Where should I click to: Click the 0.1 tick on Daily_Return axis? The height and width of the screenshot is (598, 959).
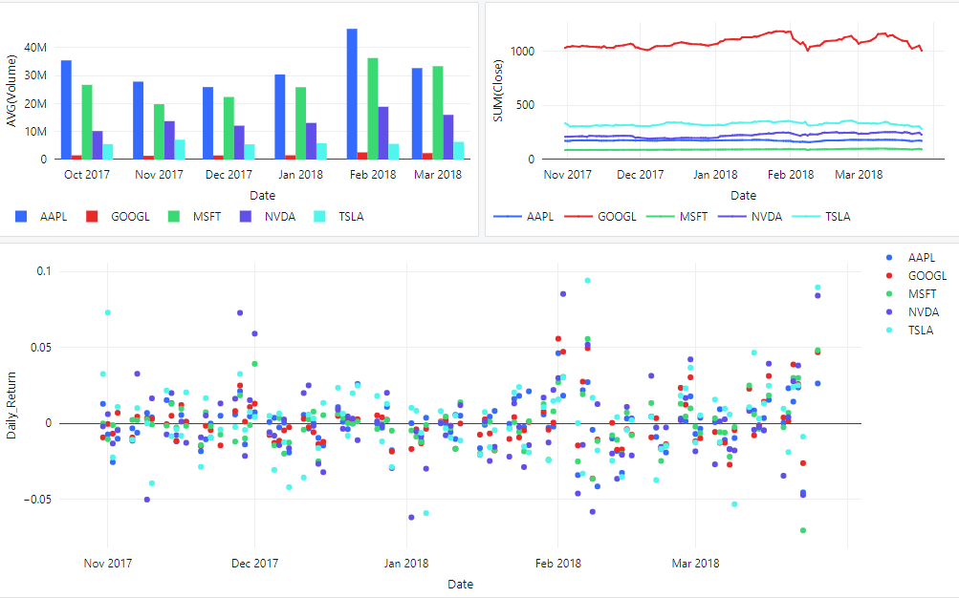pos(44,271)
